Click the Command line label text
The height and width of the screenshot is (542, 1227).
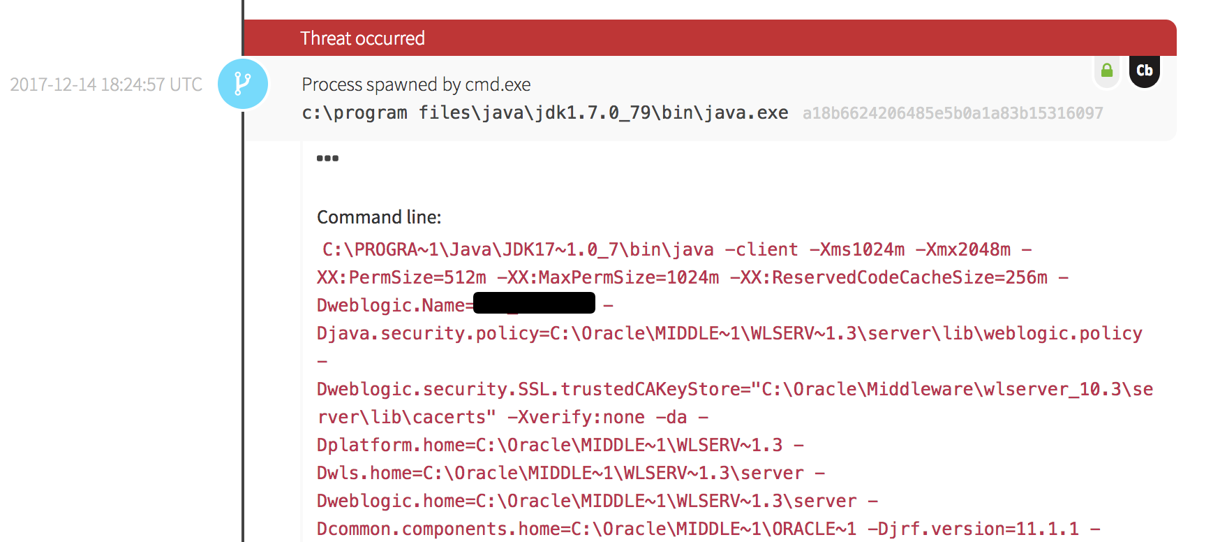[x=378, y=217]
